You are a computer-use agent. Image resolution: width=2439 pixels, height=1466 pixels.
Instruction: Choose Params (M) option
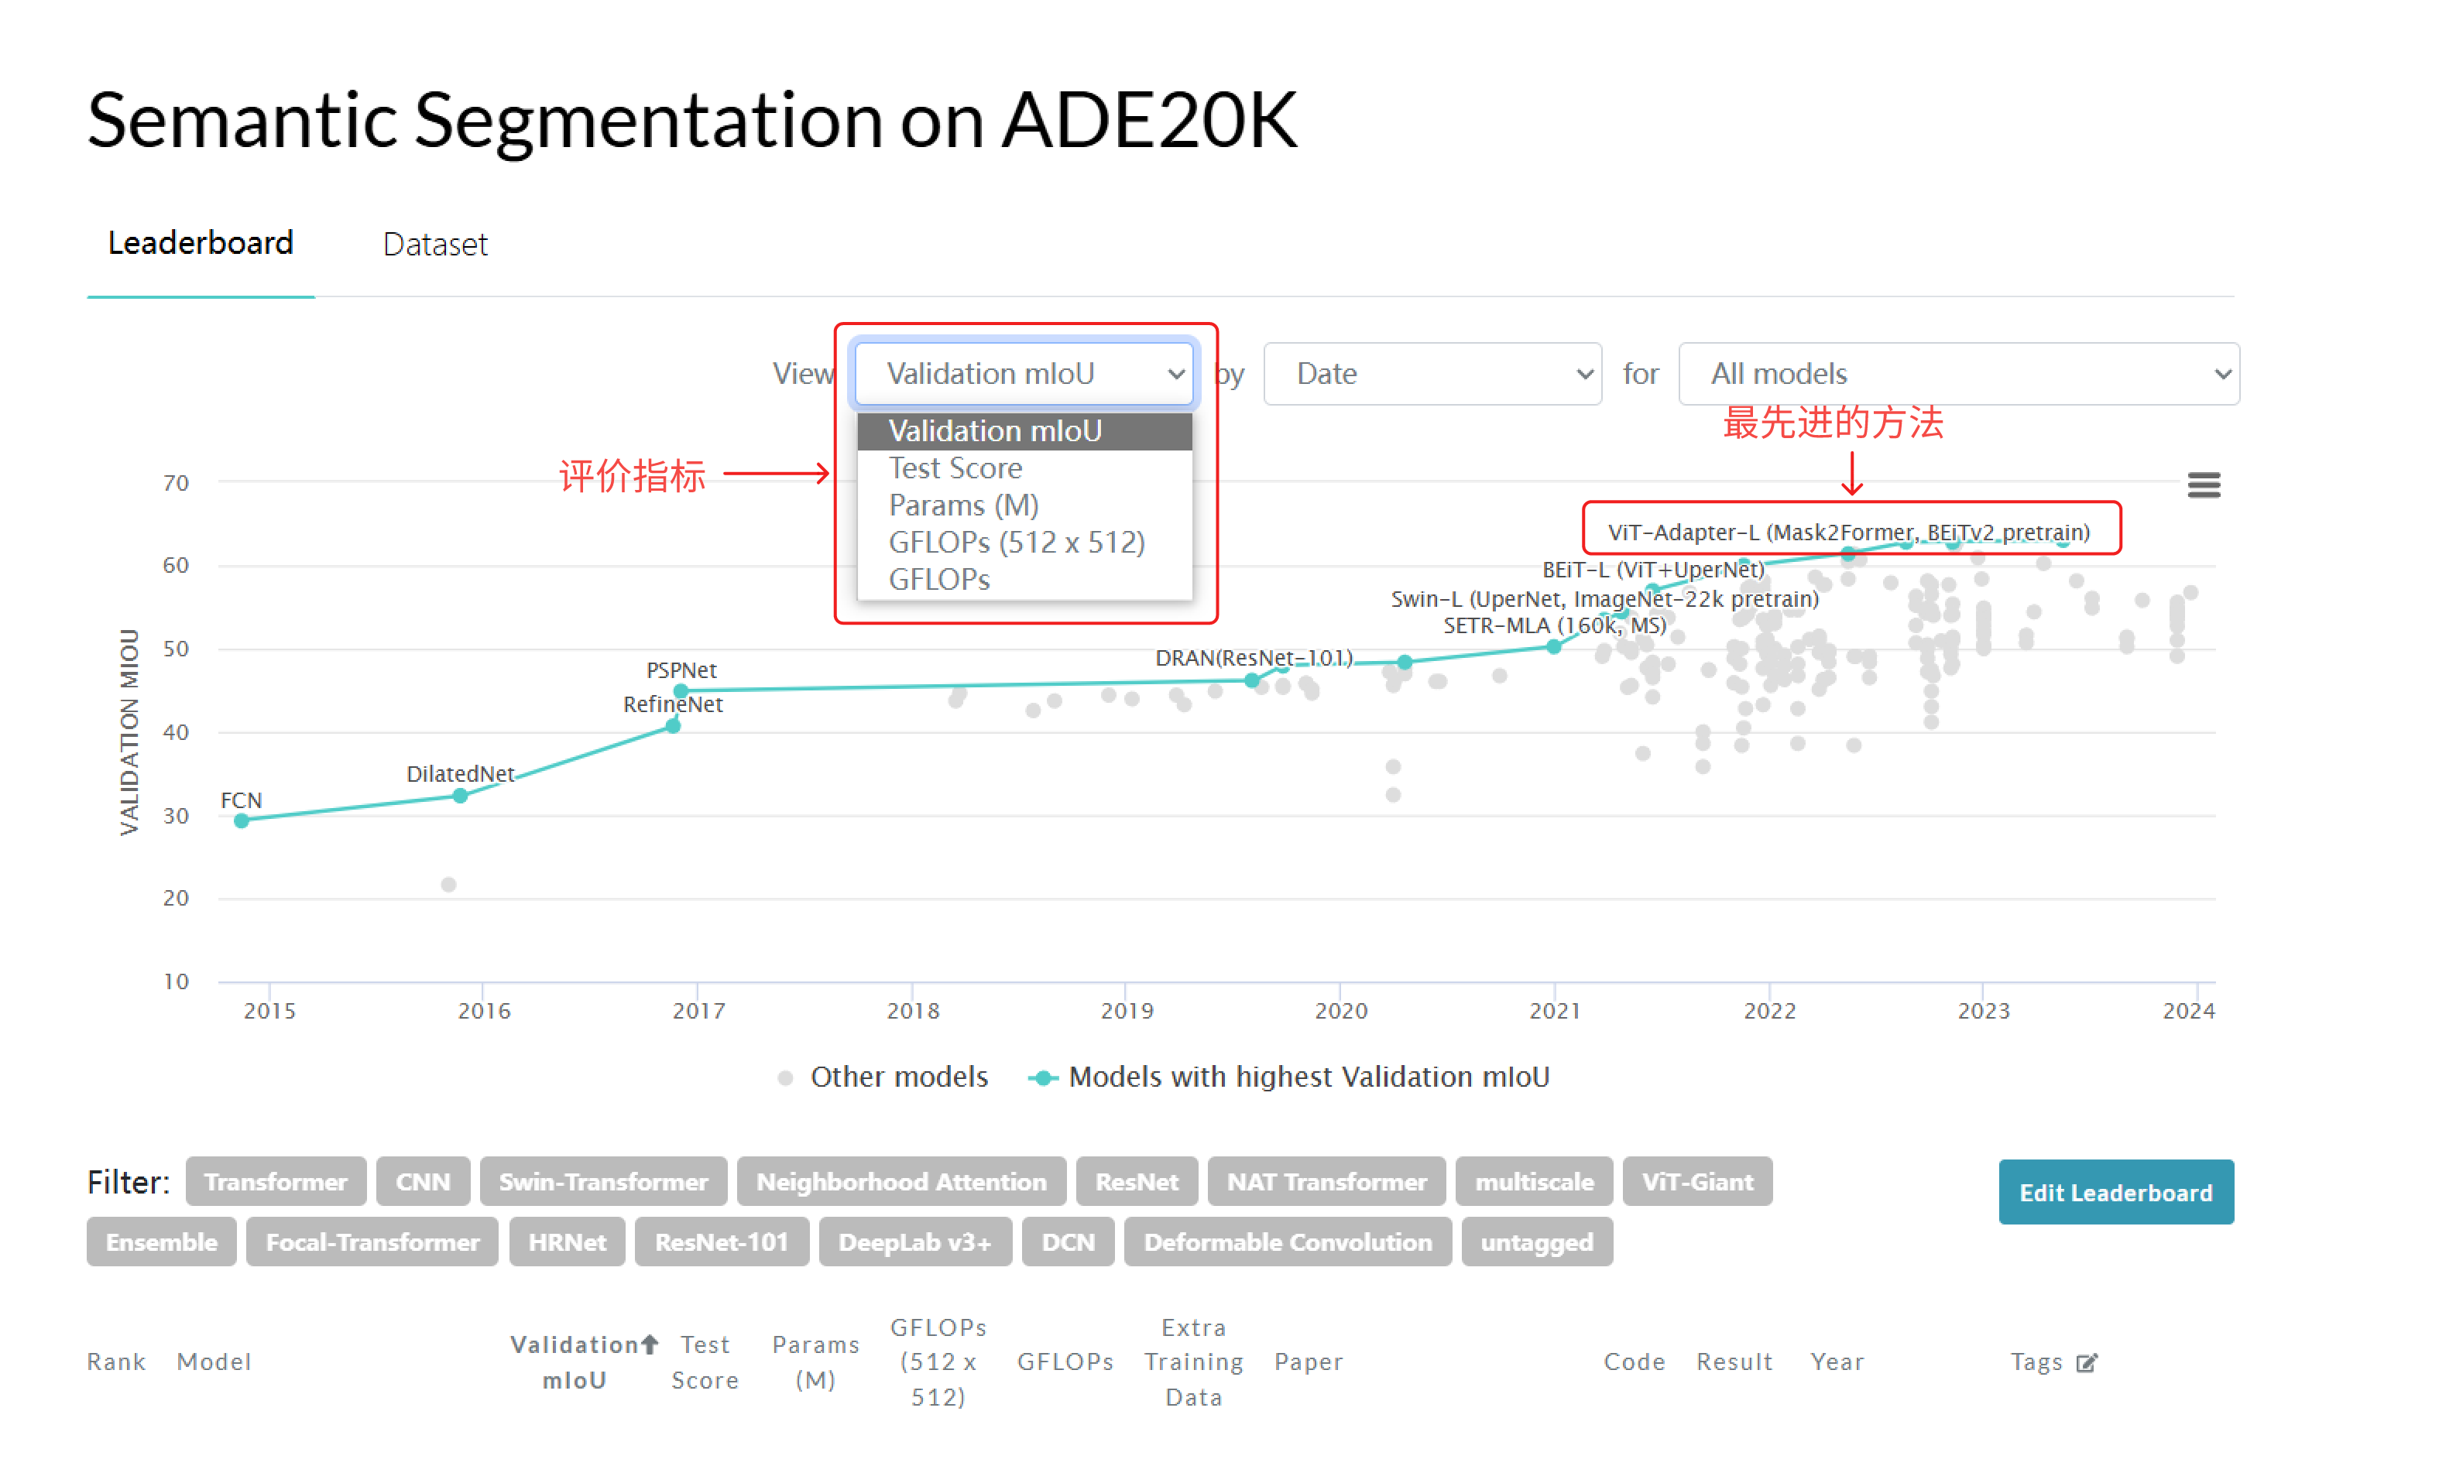pyautogui.click(x=962, y=505)
